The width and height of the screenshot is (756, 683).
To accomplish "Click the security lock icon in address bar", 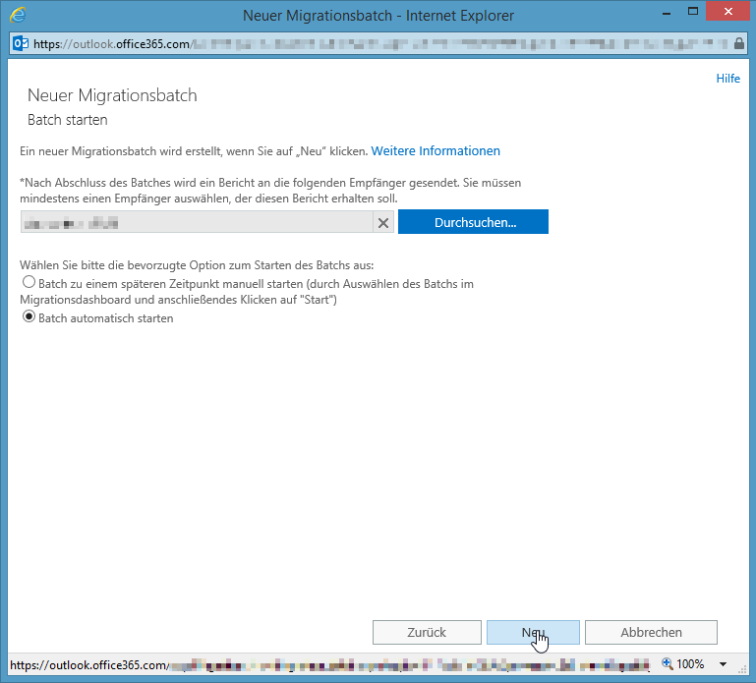I will [x=739, y=43].
